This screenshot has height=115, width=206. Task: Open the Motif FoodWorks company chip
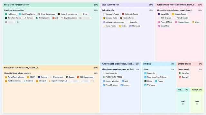27,14
